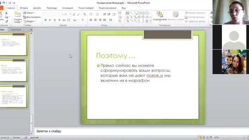This screenshot has height=140, width=249.
Task: Switch to the Структура pane tab
Action: click(x=16, y=30)
